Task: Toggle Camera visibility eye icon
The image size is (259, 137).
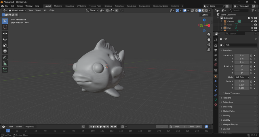Action: click(252, 21)
